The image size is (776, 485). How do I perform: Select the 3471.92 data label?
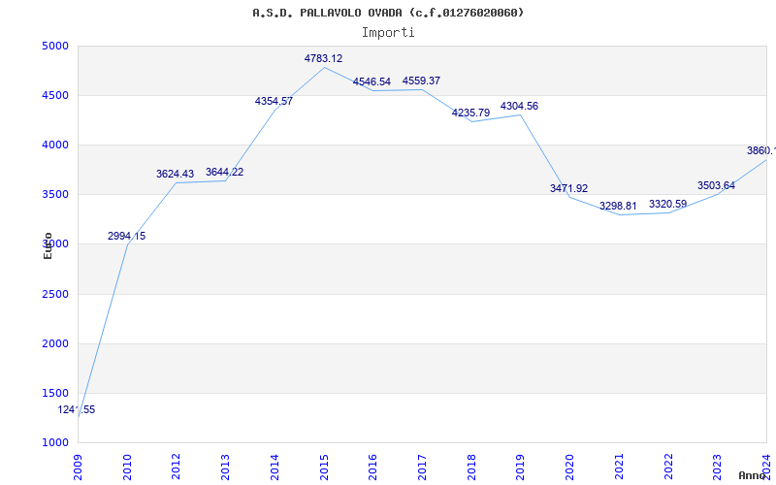[568, 188]
